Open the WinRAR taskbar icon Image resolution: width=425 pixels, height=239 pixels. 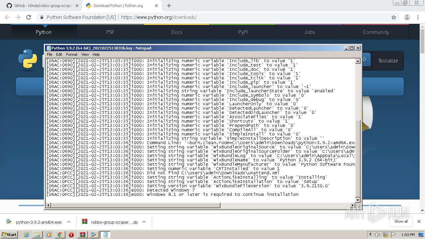[82, 235]
